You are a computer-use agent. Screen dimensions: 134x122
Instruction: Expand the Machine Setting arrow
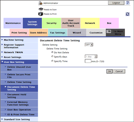(2, 40)
